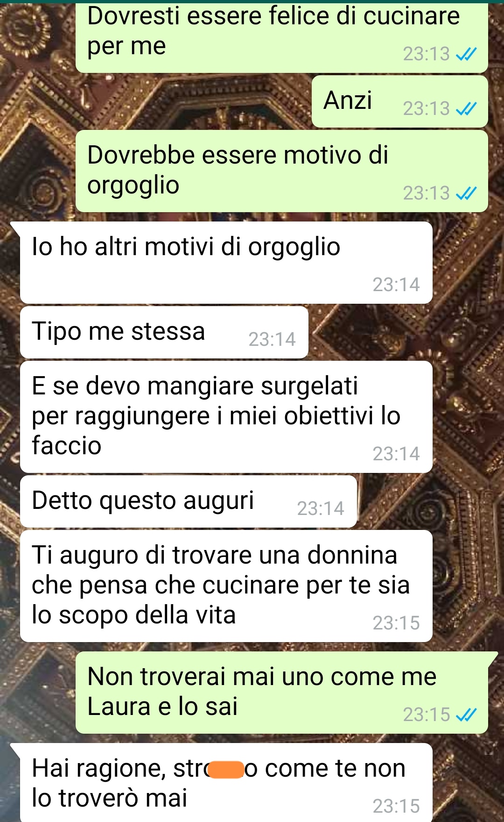This screenshot has width=504, height=822.
Task: Select the 'Anzi' message bubble
Action: 399,101
